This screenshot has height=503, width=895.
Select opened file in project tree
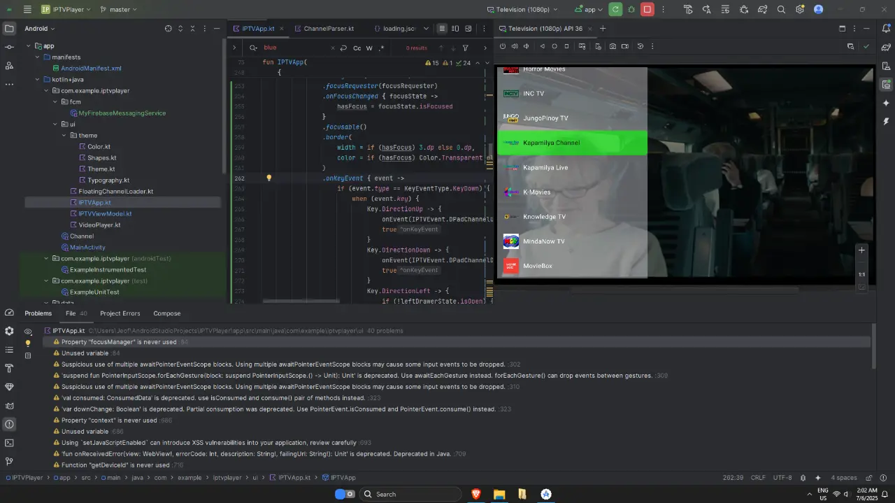[168, 29]
